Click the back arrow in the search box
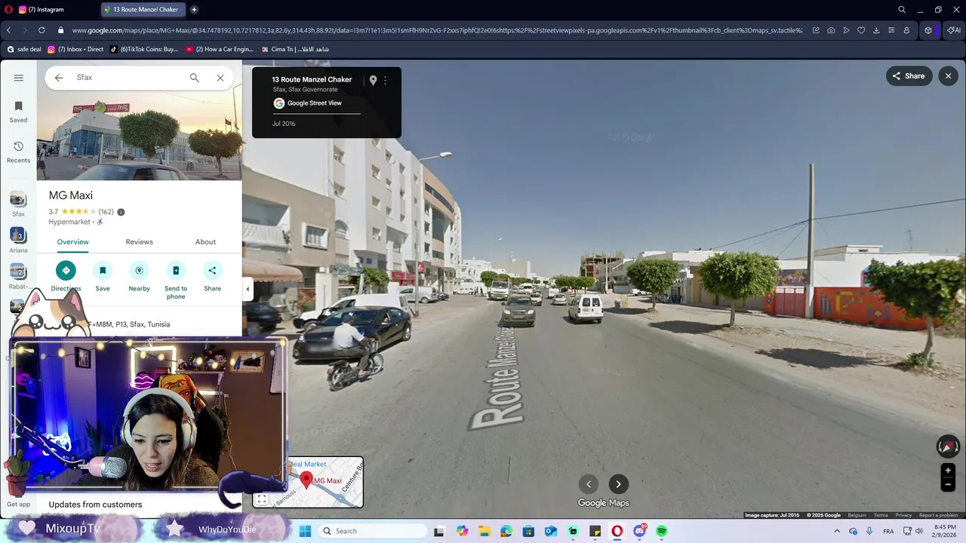 59,78
